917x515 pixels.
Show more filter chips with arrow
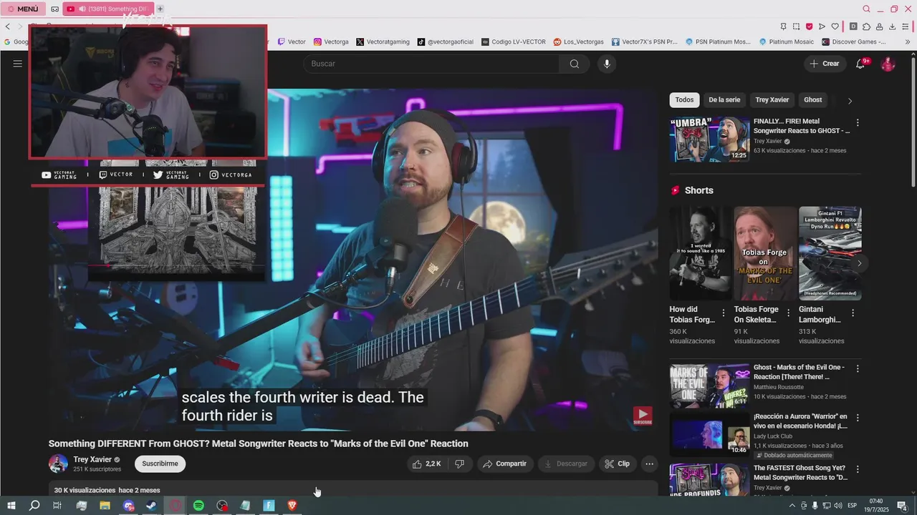(x=850, y=101)
